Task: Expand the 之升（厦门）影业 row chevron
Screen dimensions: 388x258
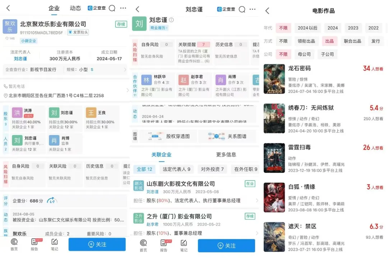Action: 257,233
